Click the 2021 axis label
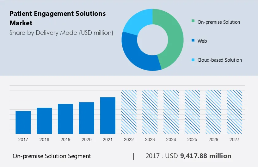Screen dimensions: 258x167 click(x=107, y=139)
